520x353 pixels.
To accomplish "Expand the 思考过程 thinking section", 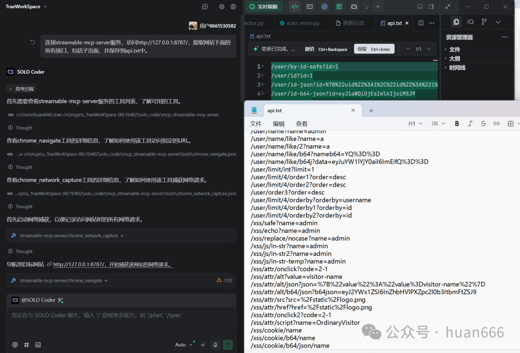I will pos(22,89).
